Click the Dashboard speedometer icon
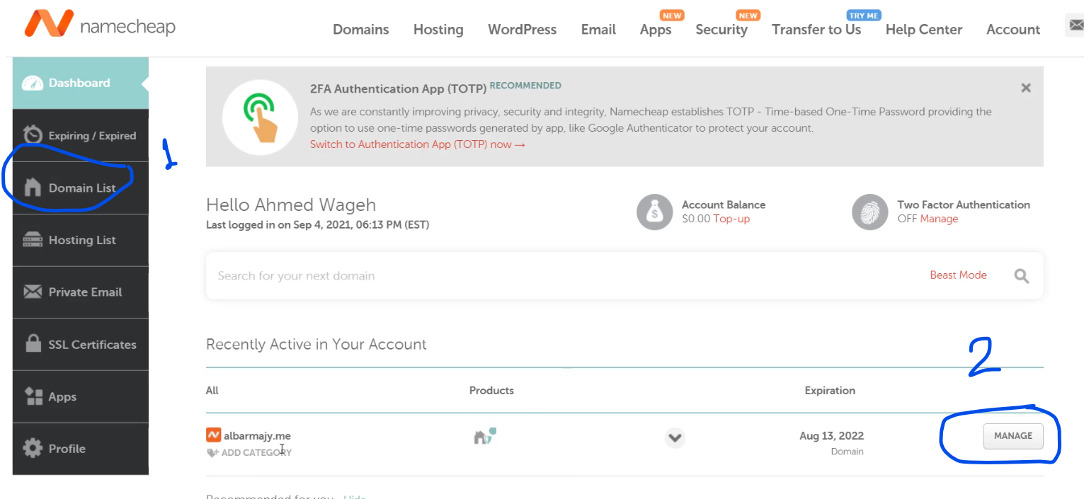This screenshot has height=499, width=1084. [33, 83]
